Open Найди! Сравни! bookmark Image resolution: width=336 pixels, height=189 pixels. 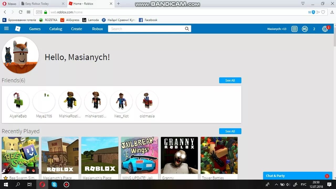pos(119,20)
